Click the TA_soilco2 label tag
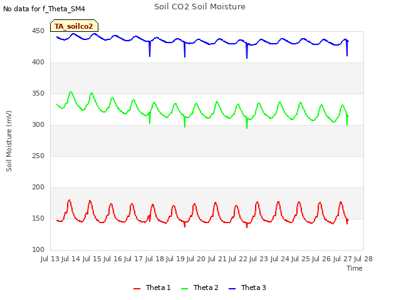Image resolution: width=401 pixels, height=300 pixels. pyautogui.click(x=74, y=26)
